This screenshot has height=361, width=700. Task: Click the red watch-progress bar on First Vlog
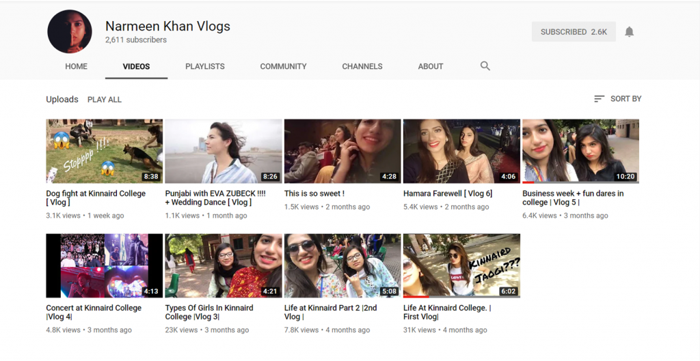(x=416, y=297)
